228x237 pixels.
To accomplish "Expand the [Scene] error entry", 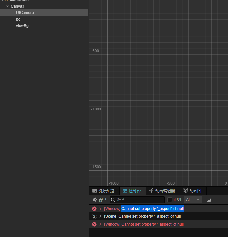I will click(100, 216).
